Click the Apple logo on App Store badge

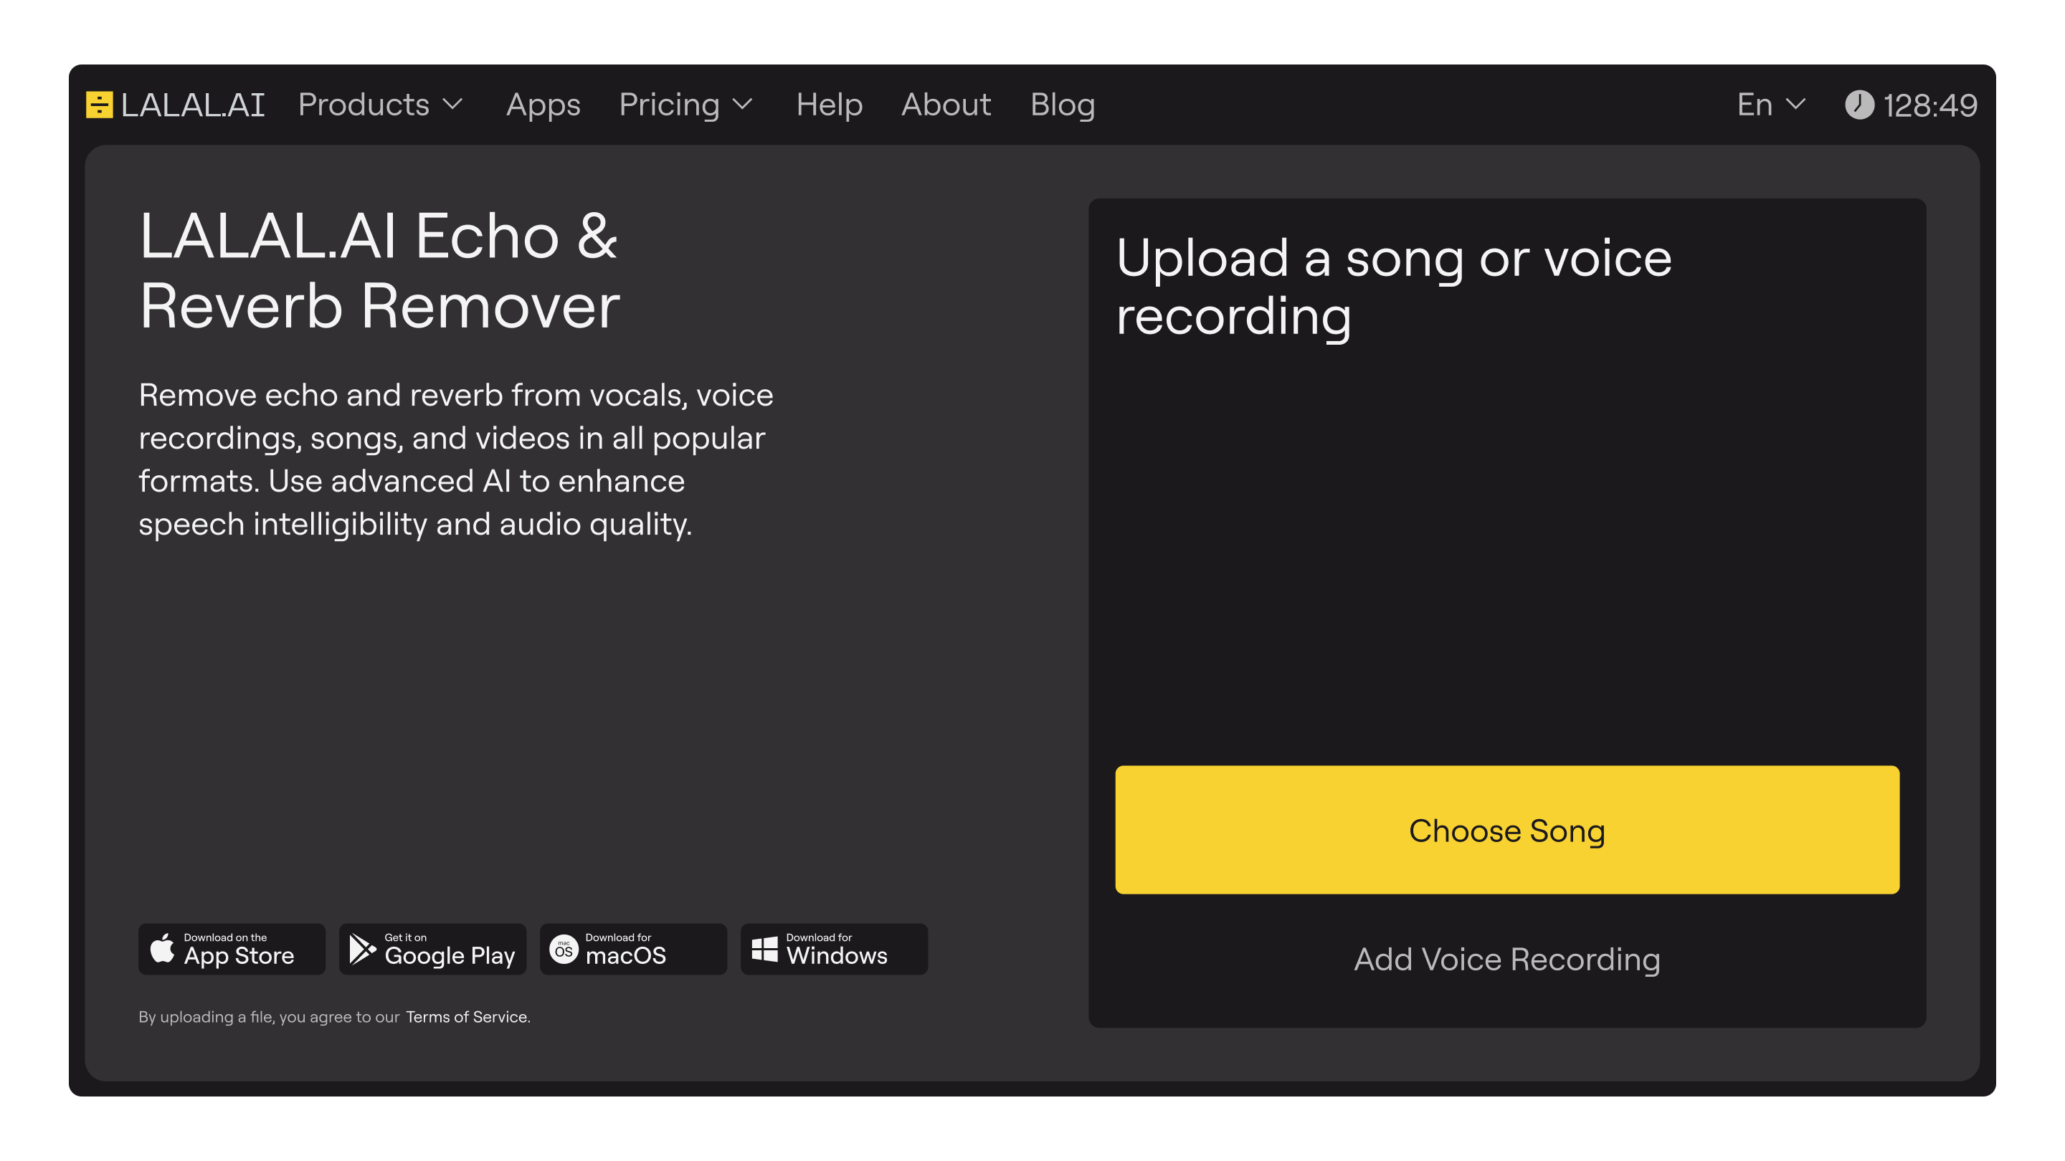coord(163,949)
